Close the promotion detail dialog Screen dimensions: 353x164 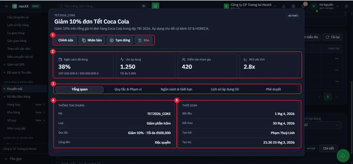pos(297,16)
